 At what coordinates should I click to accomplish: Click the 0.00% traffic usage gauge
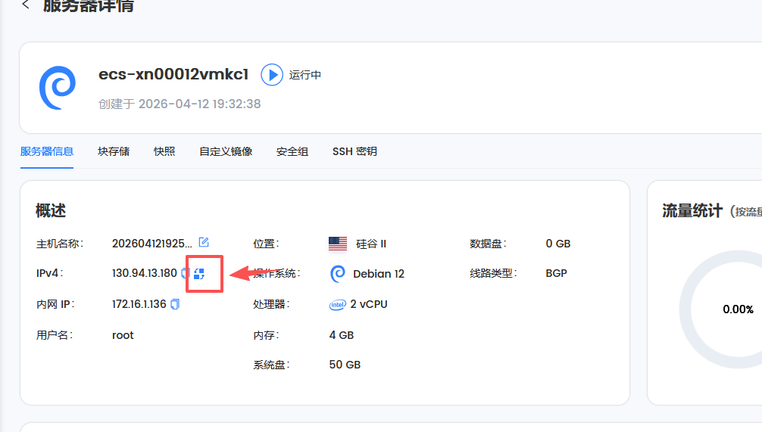pos(738,309)
